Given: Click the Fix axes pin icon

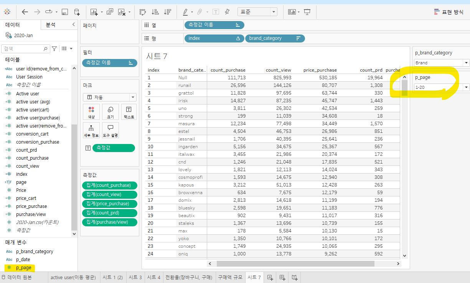Looking at the screenshot, I should coord(227,12).
